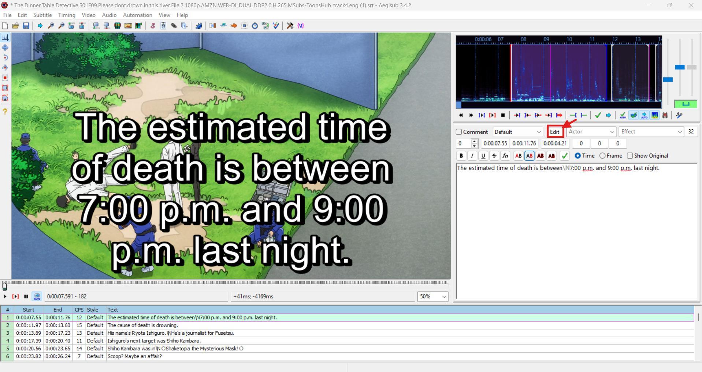
Task: Select the Rotate Z visual tool
Action: (5, 58)
